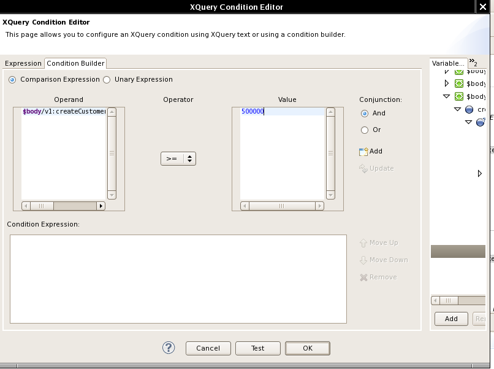Screen dimensions: 494x369
Task: Click the Move Up label
Action: tap(384, 243)
